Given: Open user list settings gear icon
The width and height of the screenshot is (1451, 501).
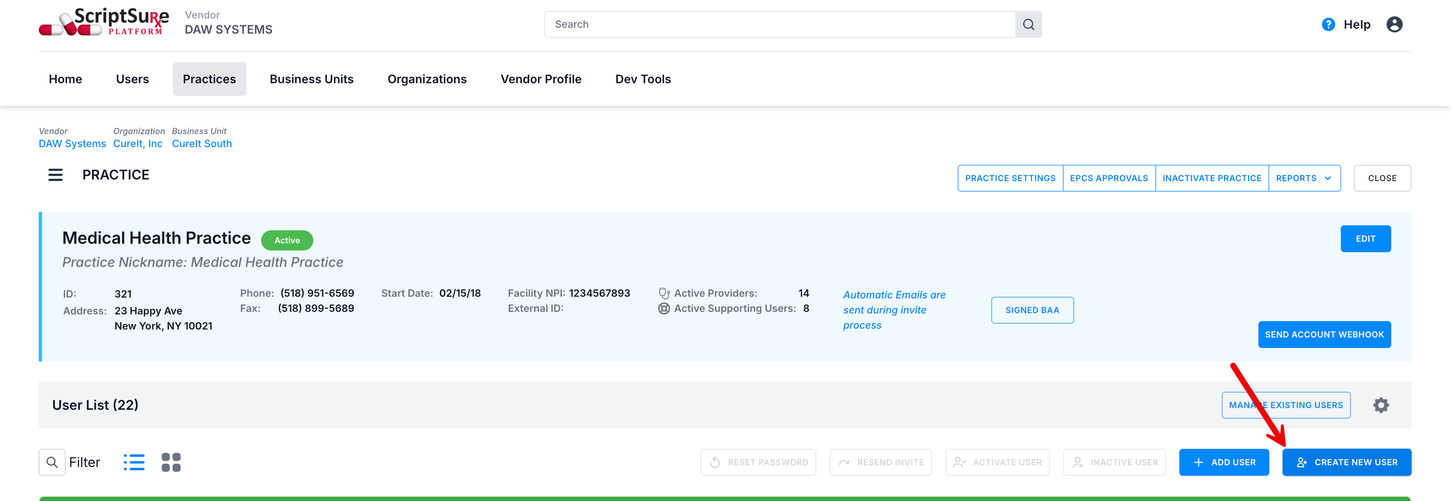Looking at the screenshot, I should click(1381, 405).
